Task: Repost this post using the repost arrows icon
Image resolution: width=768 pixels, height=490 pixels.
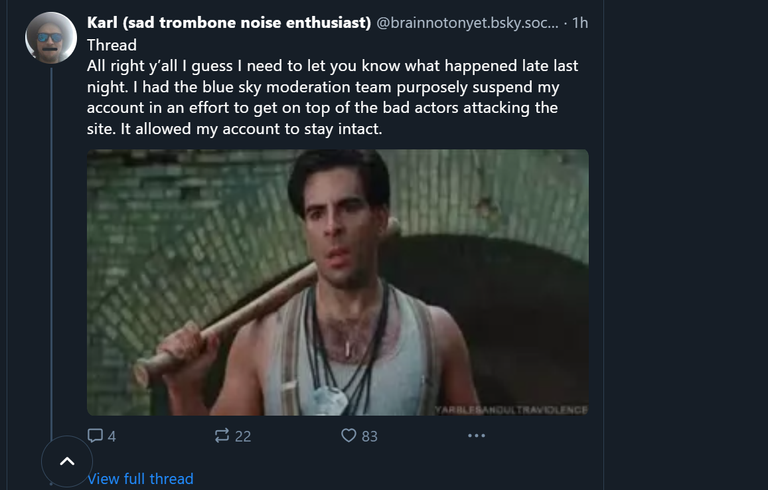Action: 222,436
